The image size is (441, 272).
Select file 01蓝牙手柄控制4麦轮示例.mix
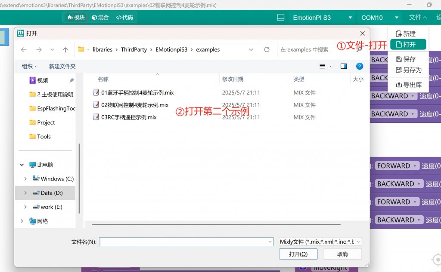(x=137, y=92)
